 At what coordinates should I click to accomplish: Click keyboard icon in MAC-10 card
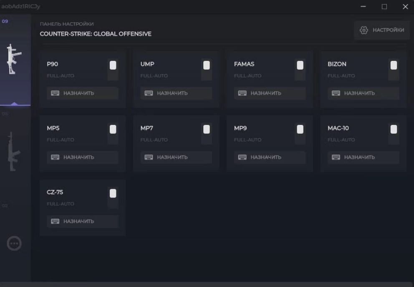pos(336,157)
